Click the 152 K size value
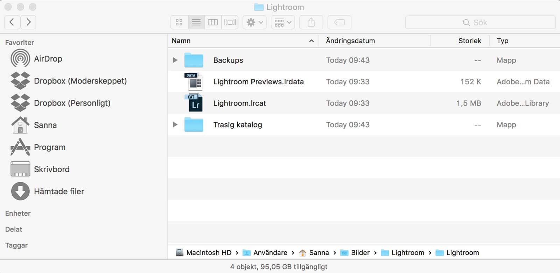The width and height of the screenshot is (560, 273). tap(471, 82)
